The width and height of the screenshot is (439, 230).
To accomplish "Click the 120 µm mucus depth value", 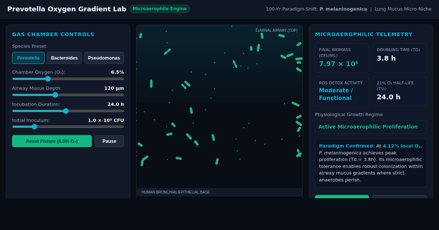I will tap(114, 88).
